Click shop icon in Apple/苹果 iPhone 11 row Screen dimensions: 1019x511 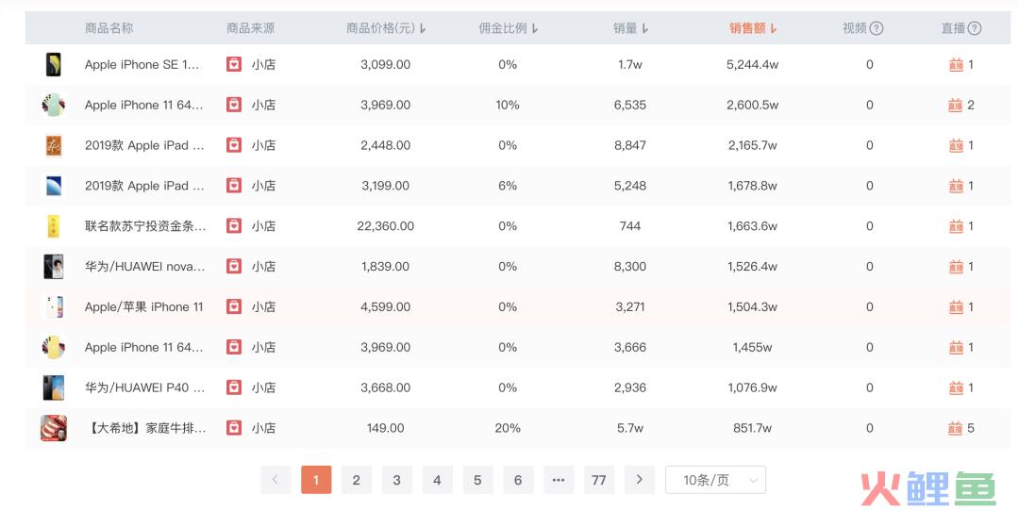point(234,306)
